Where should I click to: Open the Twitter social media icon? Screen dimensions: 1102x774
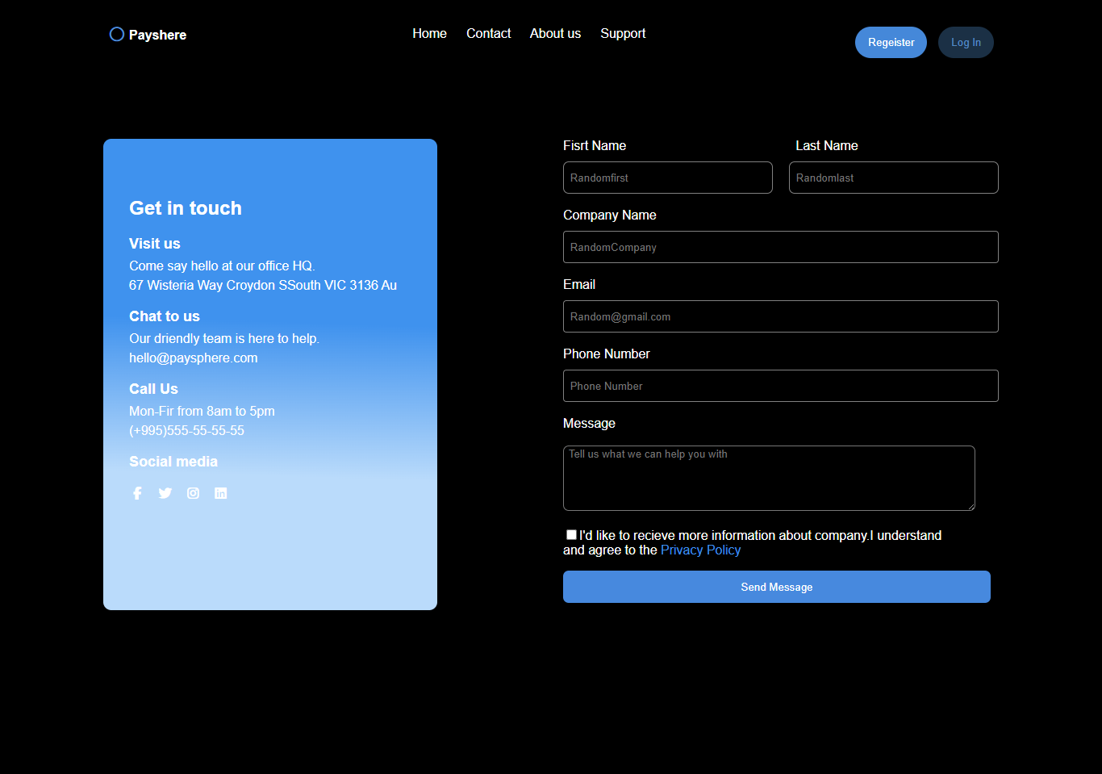pyautogui.click(x=165, y=493)
